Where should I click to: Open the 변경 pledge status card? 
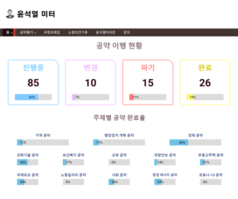[90, 82]
